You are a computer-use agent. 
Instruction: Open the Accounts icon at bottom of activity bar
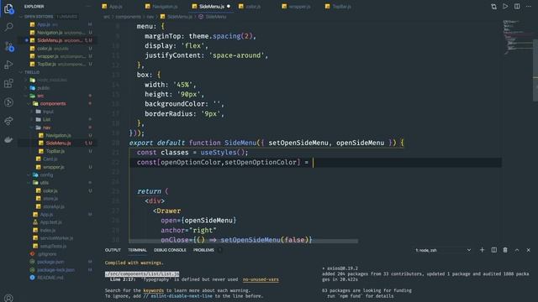pos(8,298)
